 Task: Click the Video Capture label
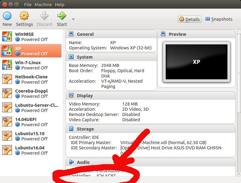coord(84,120)
